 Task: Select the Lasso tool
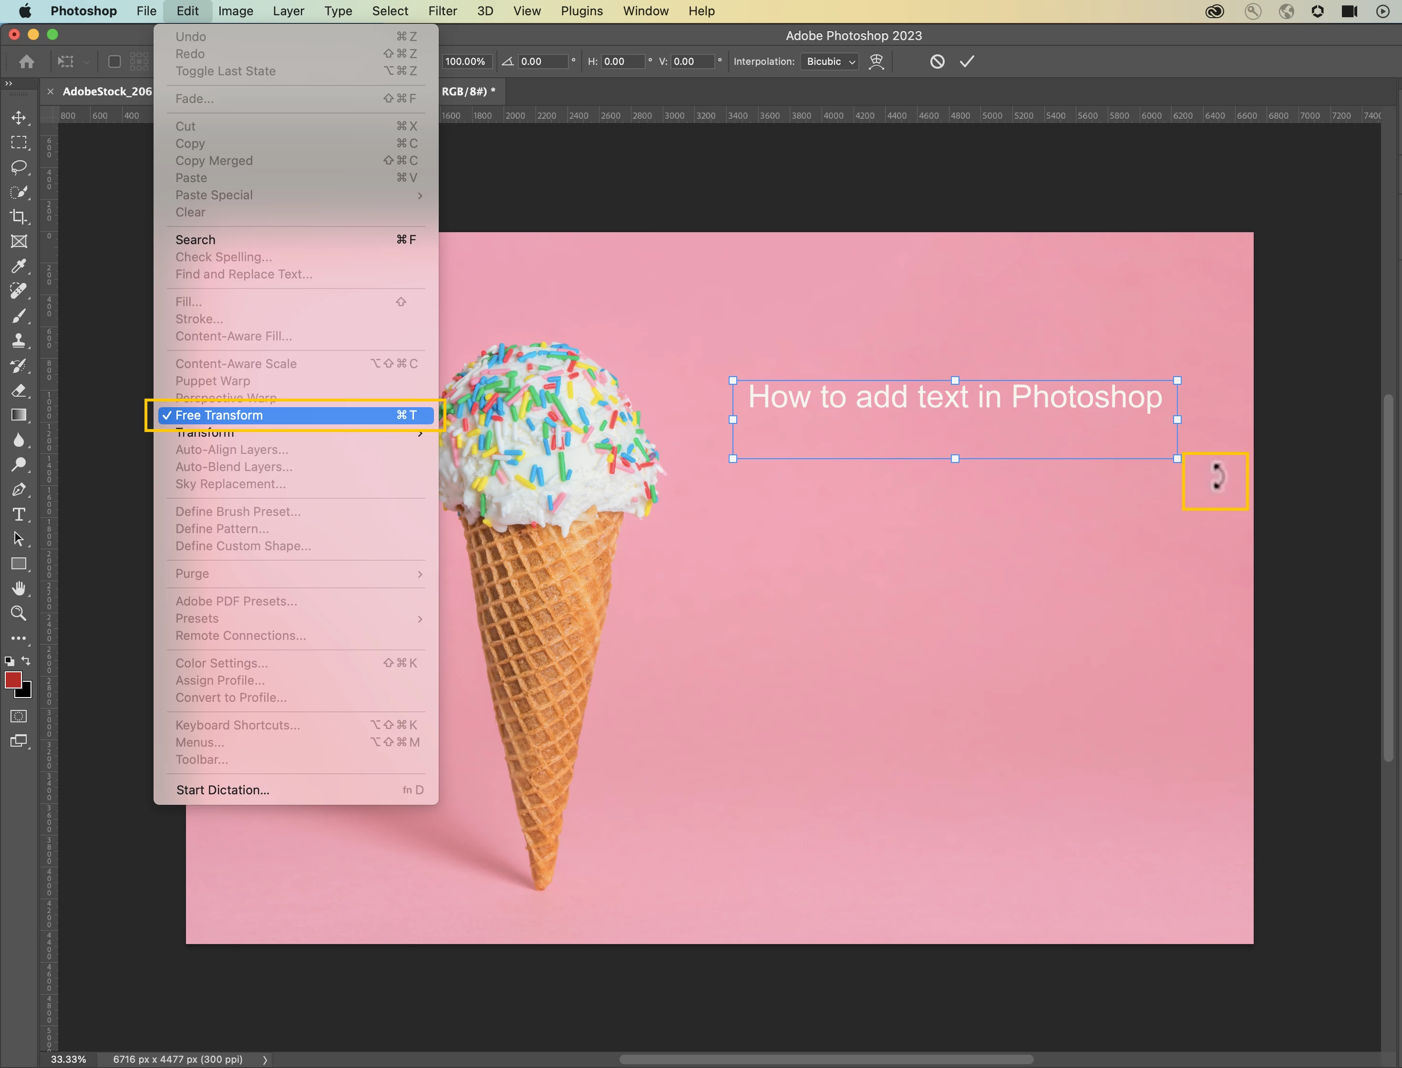[19, 167]
